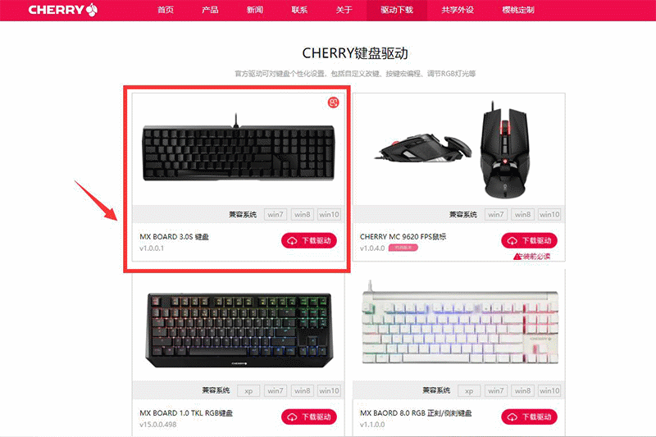Select xp tag on MX BOARD 1.0 TKL card
This screenshot has width=656, height=437.
248,391
